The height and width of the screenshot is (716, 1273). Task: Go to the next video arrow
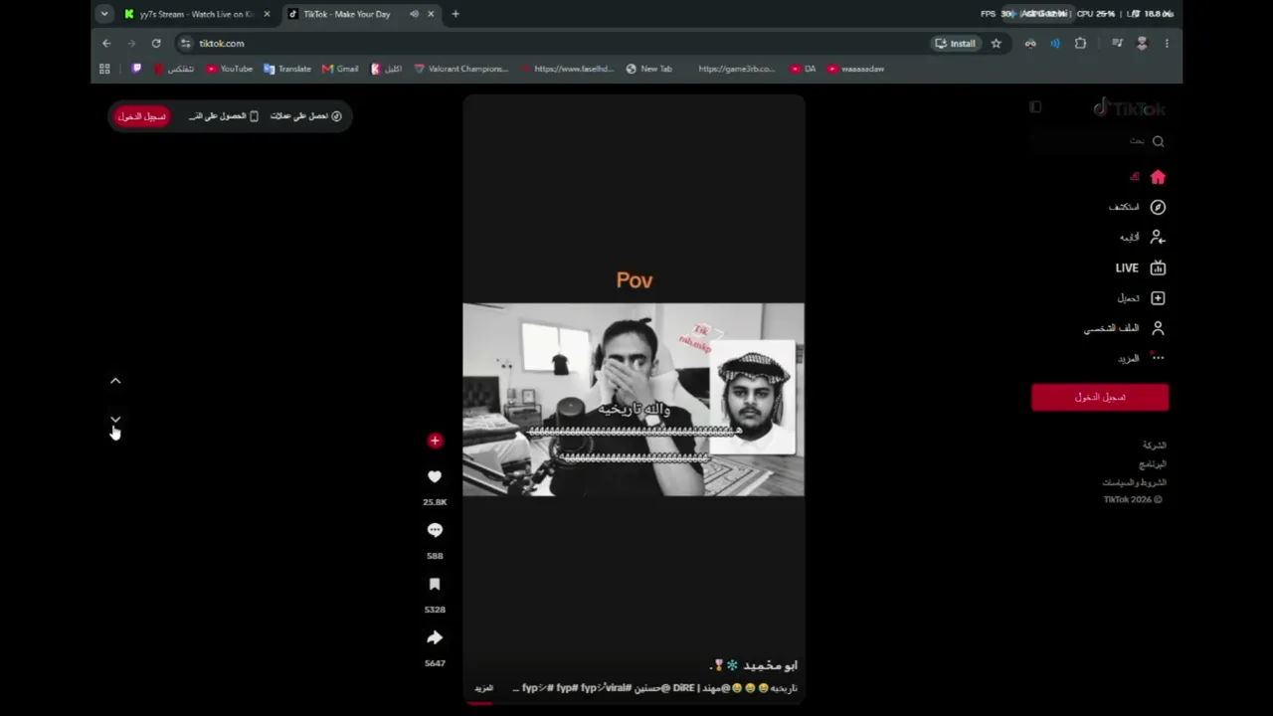pos(115,421)
